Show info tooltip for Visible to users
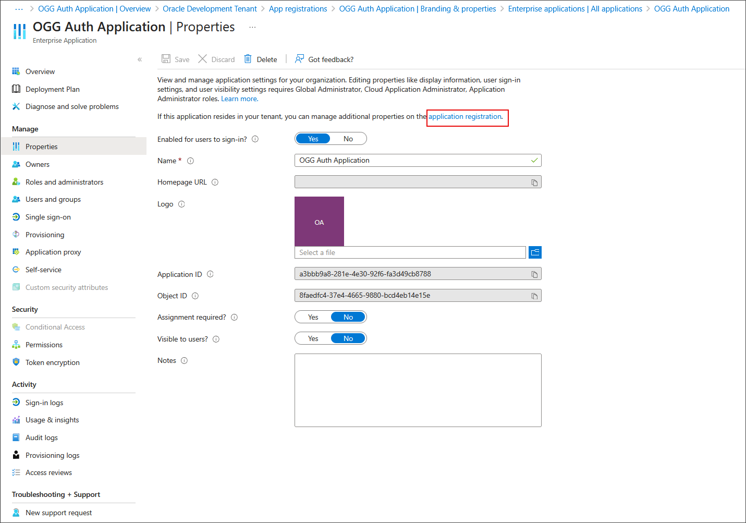 pyautogui.click(x=216, y=339)
